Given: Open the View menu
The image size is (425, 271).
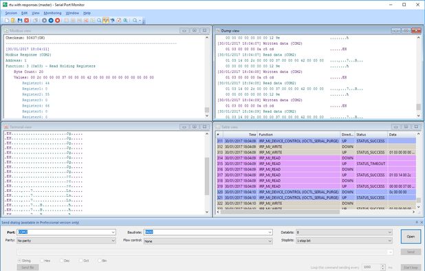Looking at the screenshot, I should (36, 13).
